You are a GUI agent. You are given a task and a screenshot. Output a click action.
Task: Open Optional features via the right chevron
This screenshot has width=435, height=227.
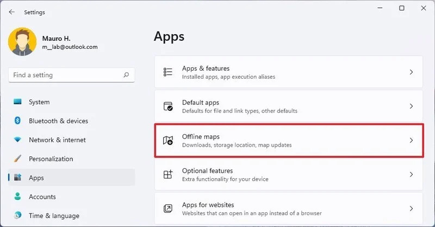[x=411, y=174]
